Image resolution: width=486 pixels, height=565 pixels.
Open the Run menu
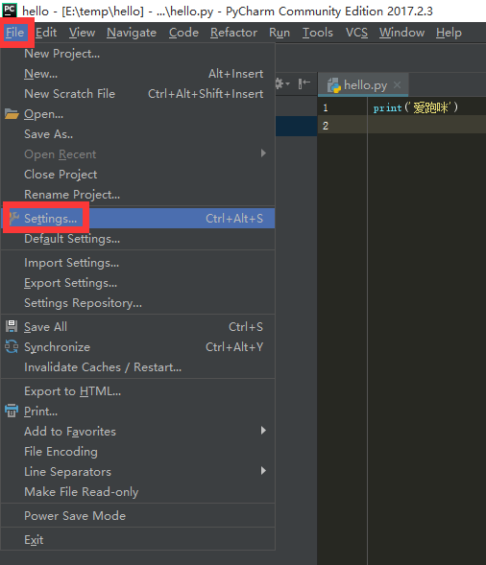click(x=279, y=33)
